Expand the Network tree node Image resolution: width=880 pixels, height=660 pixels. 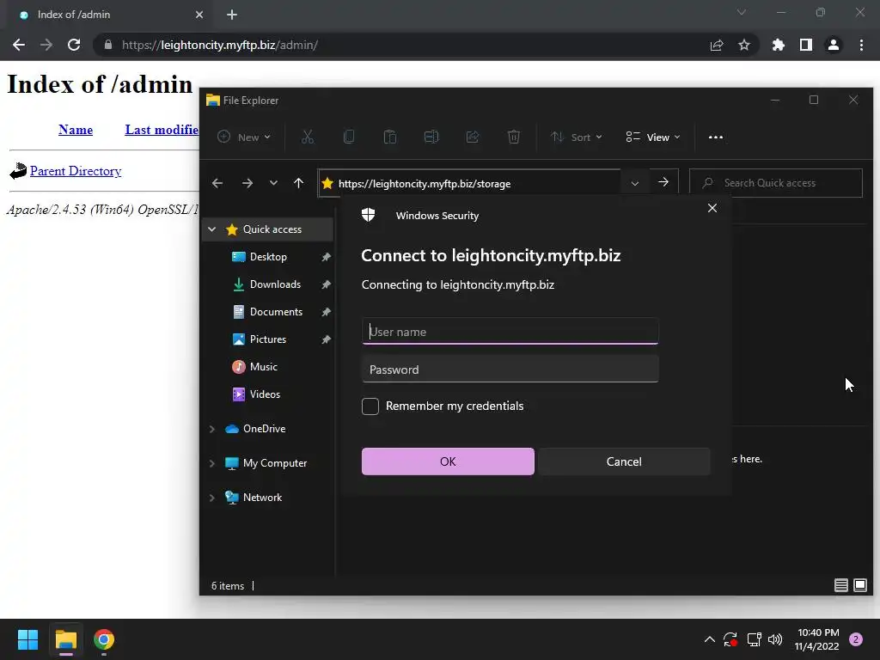(x=211, y=498)
